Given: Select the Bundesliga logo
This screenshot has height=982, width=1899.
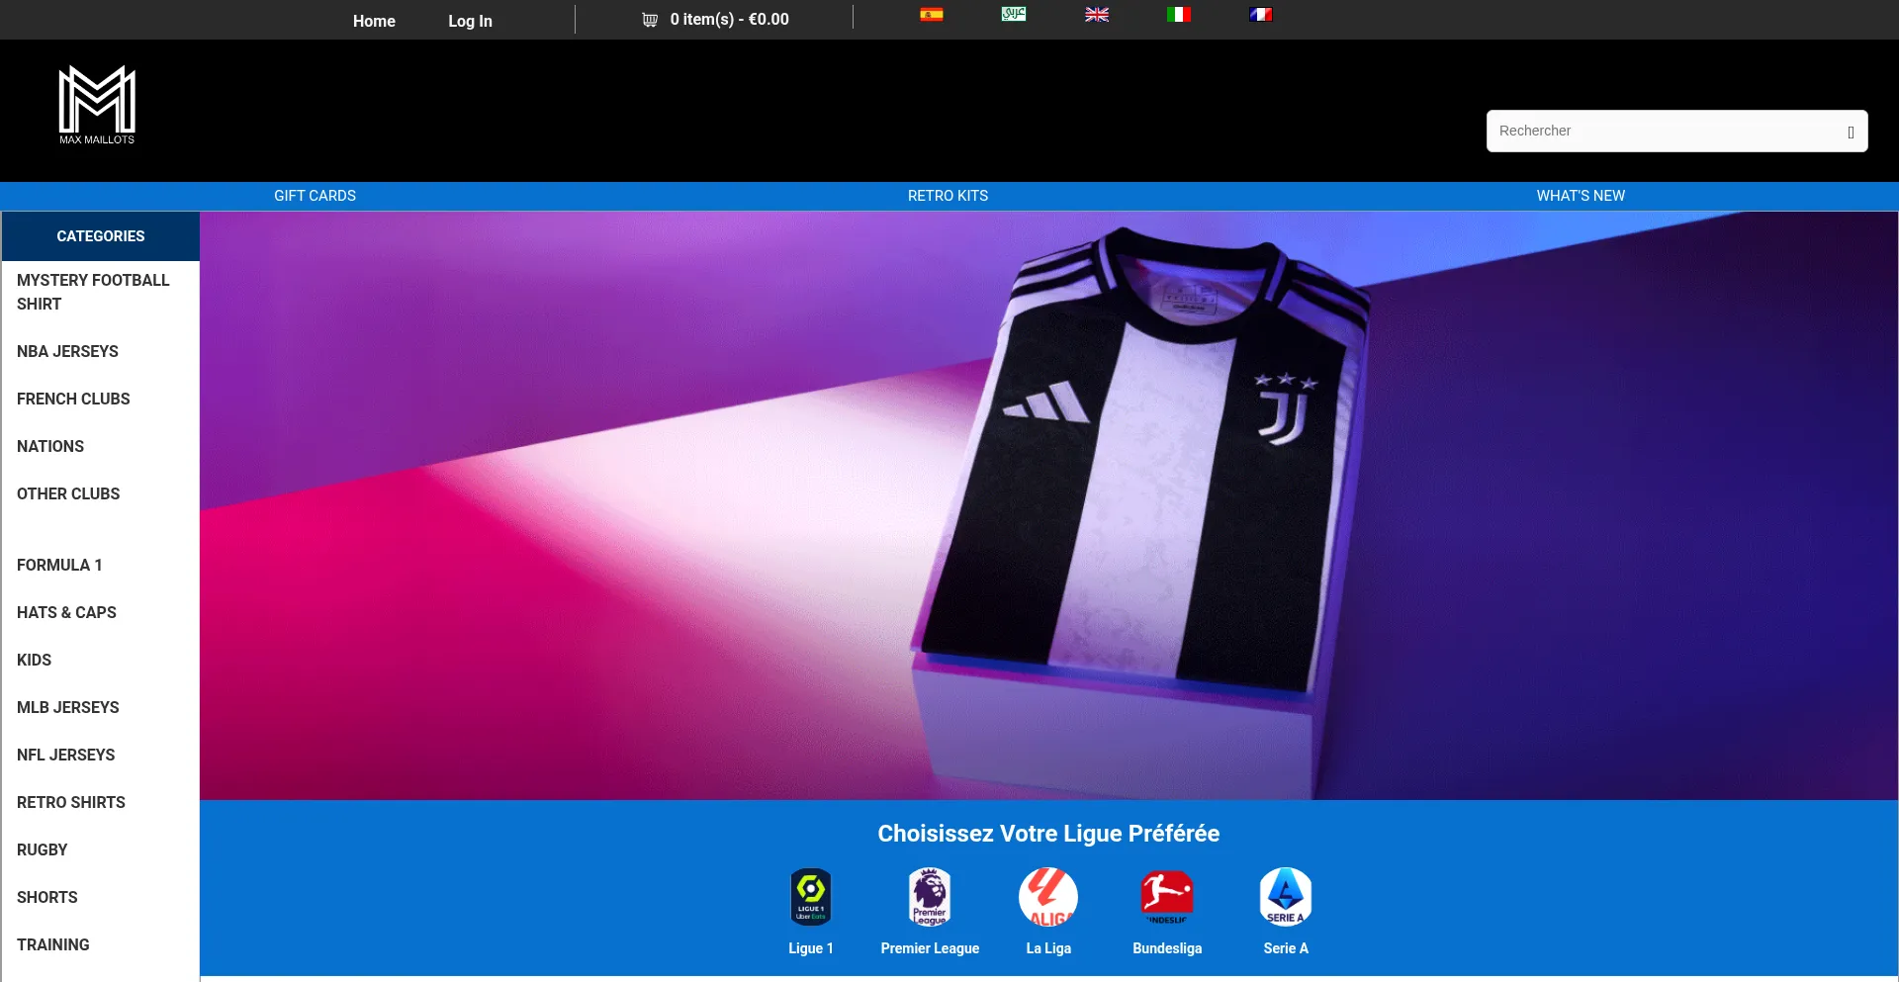Looking at the screenshot, I should (1167, 896).
